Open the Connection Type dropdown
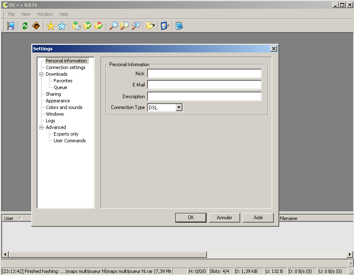The height and width of the screenshot is (275, 354). point(179,107)
